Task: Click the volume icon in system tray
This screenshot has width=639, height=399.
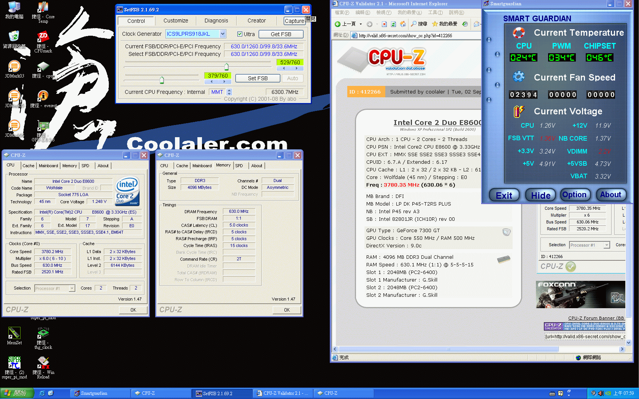Action: tap(601, 393)
